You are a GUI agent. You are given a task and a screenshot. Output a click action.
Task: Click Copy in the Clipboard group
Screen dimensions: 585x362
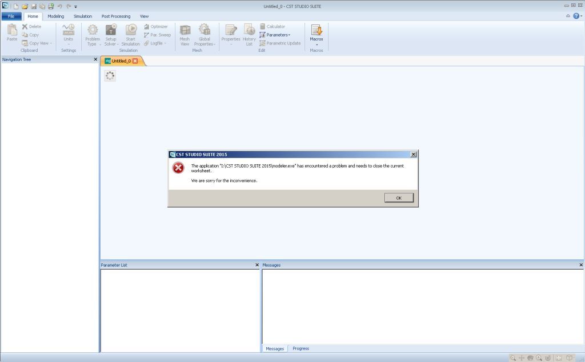click(31, 35)
